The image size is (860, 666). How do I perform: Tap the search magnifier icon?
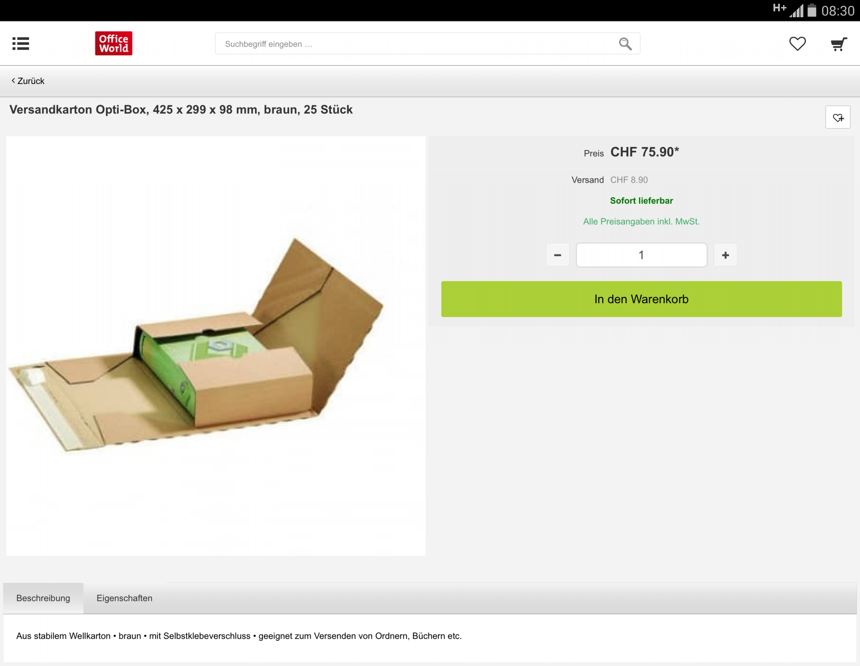click(625, 44)
